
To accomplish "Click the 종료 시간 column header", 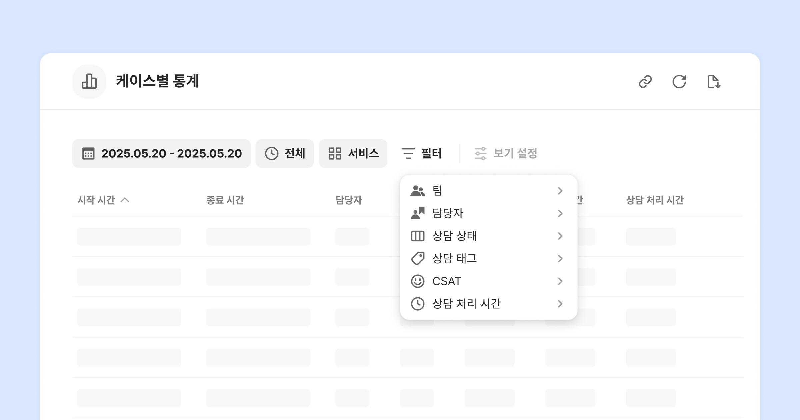I will 225,200.
